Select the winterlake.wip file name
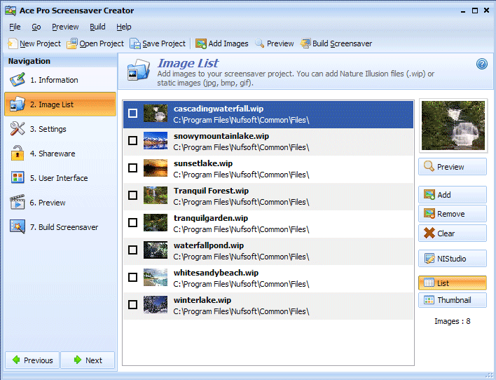Image resolution: width=496 pixels, height=380 pixels. pyautogui.click(x=202, y=300)
